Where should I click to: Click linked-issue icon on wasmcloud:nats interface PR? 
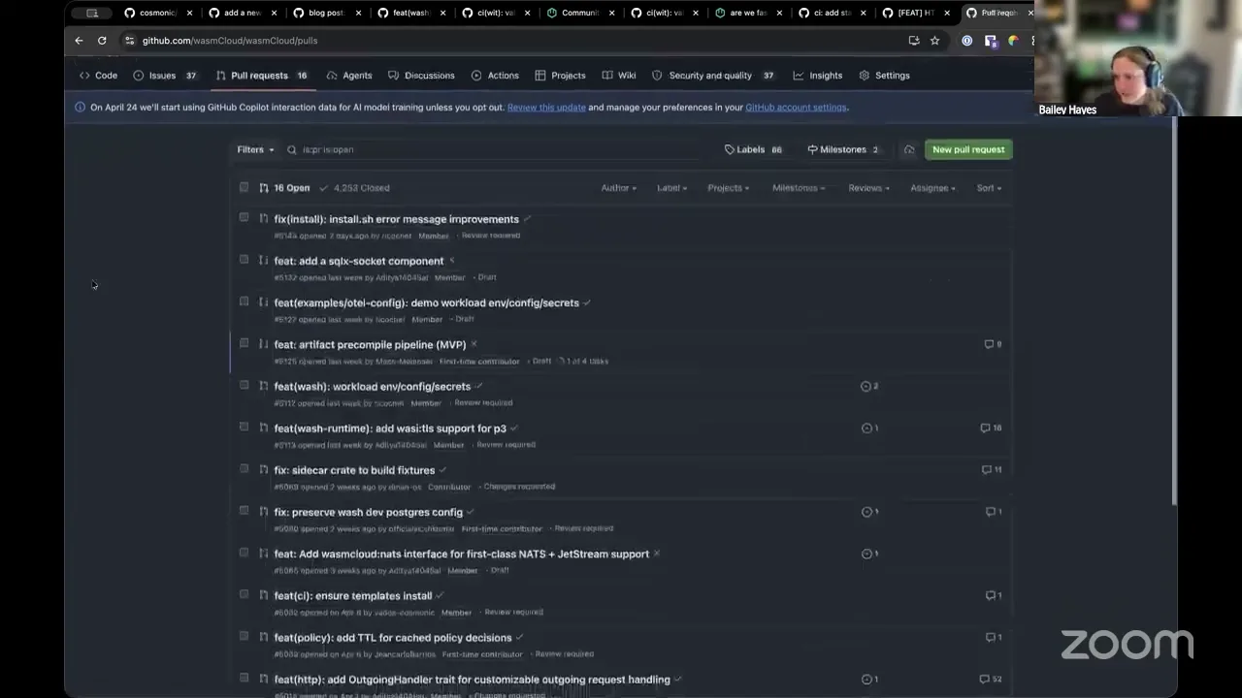click(869, 555)
